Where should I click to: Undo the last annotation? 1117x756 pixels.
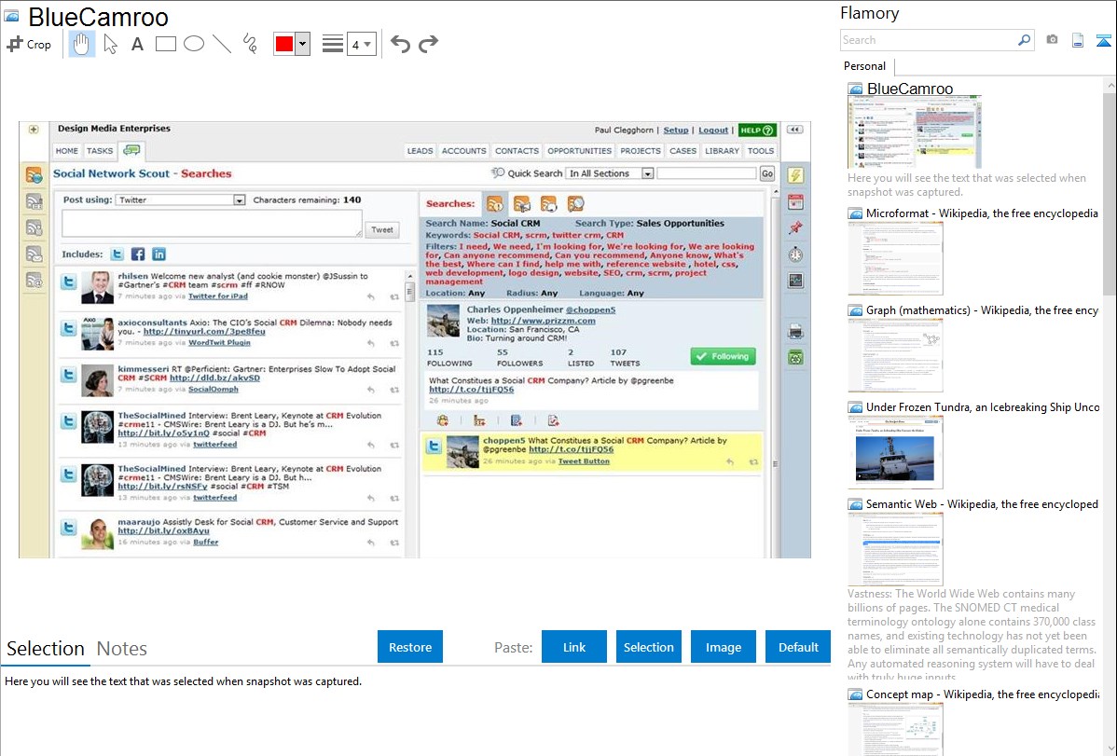click(x=400, y=44)
